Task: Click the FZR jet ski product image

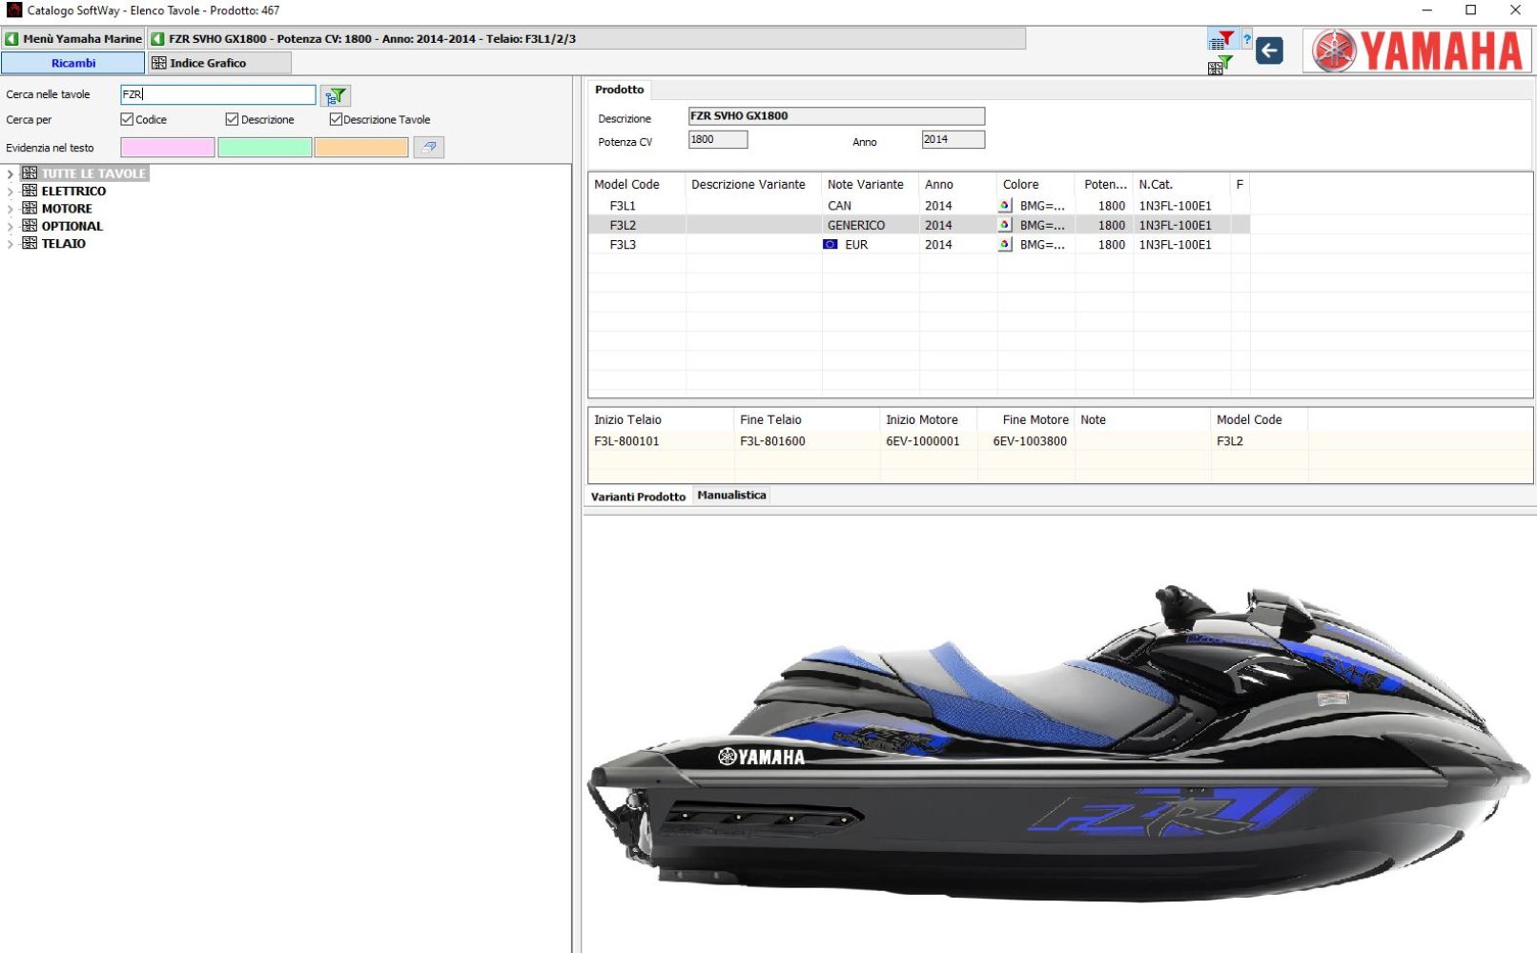Action: coord(1058,743)
